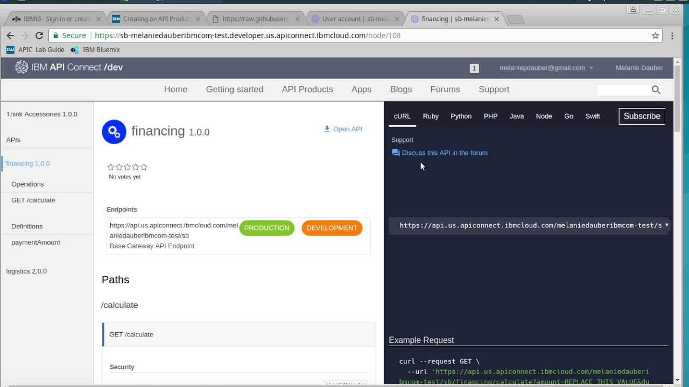Go back using browser back arrow
689x387 pixels.
point(10,35)
